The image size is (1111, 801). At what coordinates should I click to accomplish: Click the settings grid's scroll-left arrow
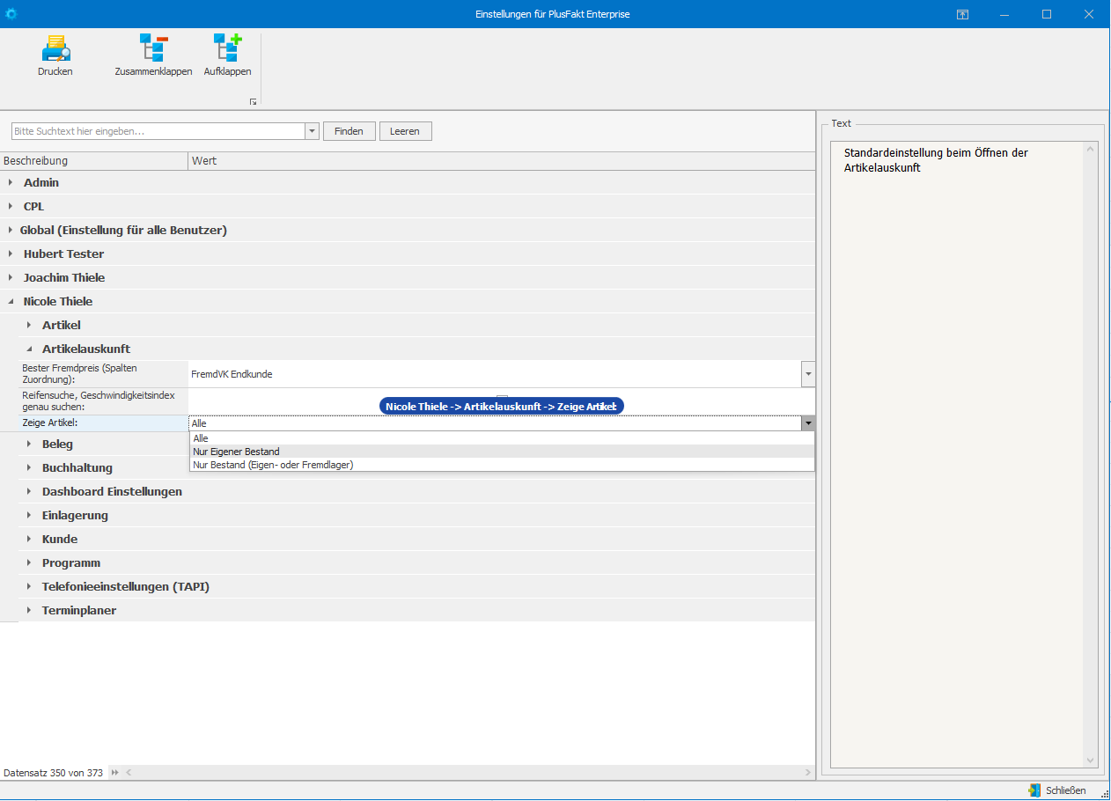pos(129,773)
